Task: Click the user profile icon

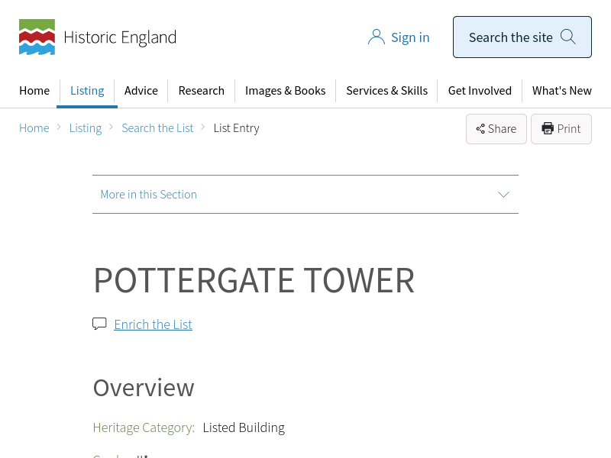Action: coord(376,37)
